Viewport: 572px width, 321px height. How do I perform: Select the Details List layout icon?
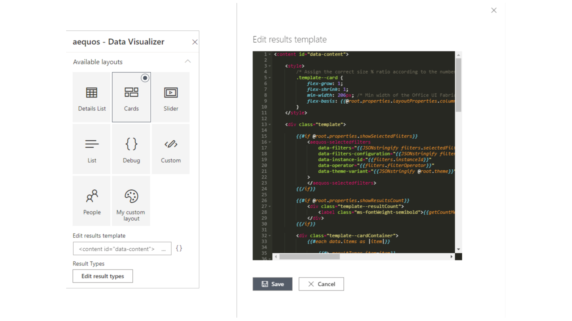[92, 92]
